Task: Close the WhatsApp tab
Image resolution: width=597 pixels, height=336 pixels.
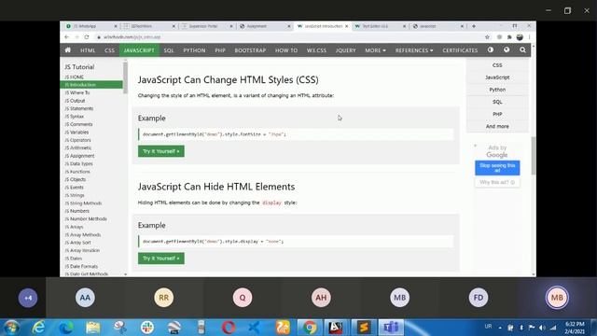Action: point(116,26)
